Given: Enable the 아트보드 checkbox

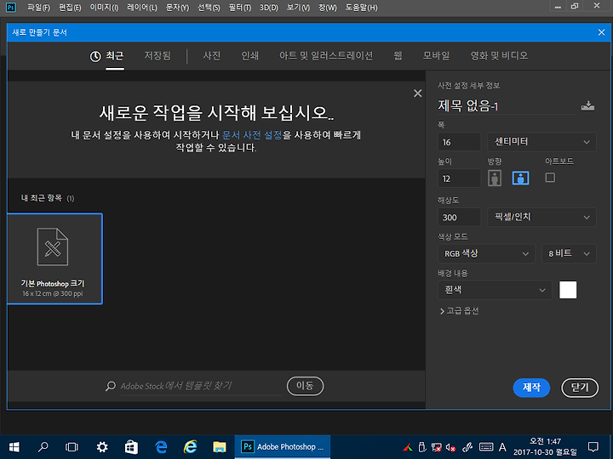Looking at the screenshot, I should point(550,178).
